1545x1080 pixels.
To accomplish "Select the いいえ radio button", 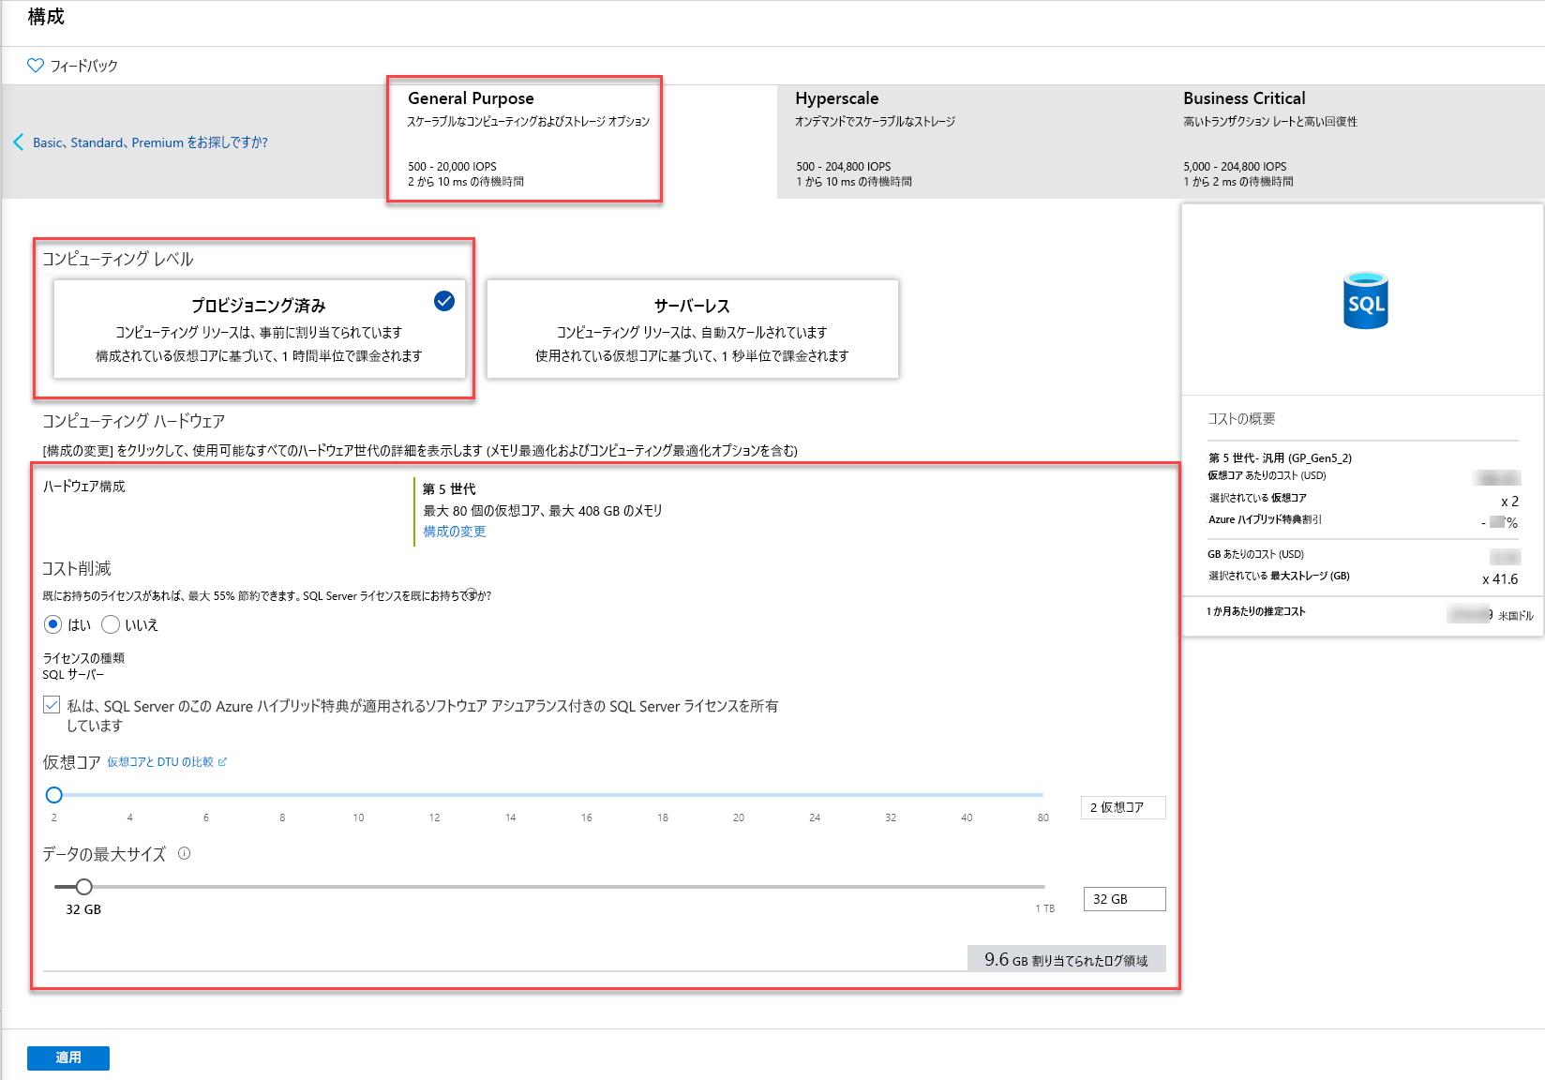I will tap(111, 624).
